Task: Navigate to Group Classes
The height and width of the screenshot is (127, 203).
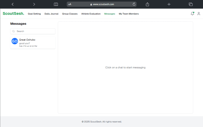Action: coord(70,14)
